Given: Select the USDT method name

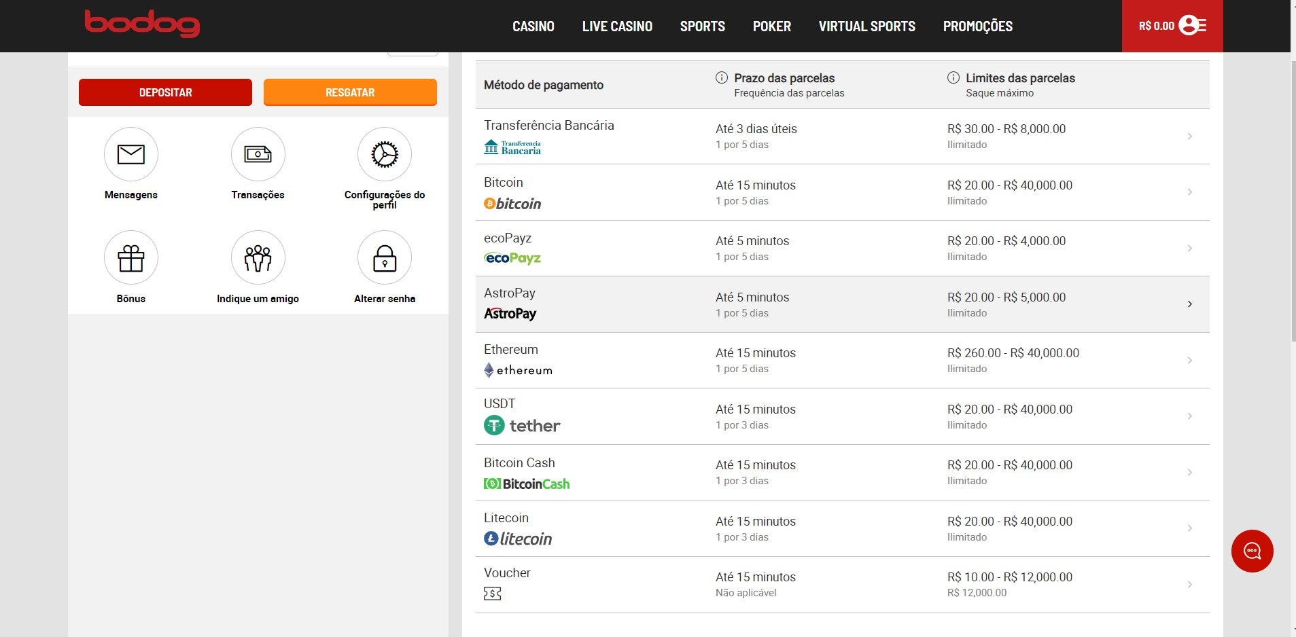Looking at the screenshot, I should coord(500,403).
